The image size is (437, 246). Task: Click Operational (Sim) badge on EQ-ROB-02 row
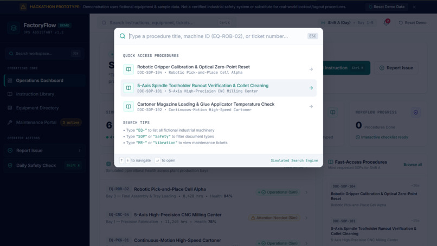278,192
